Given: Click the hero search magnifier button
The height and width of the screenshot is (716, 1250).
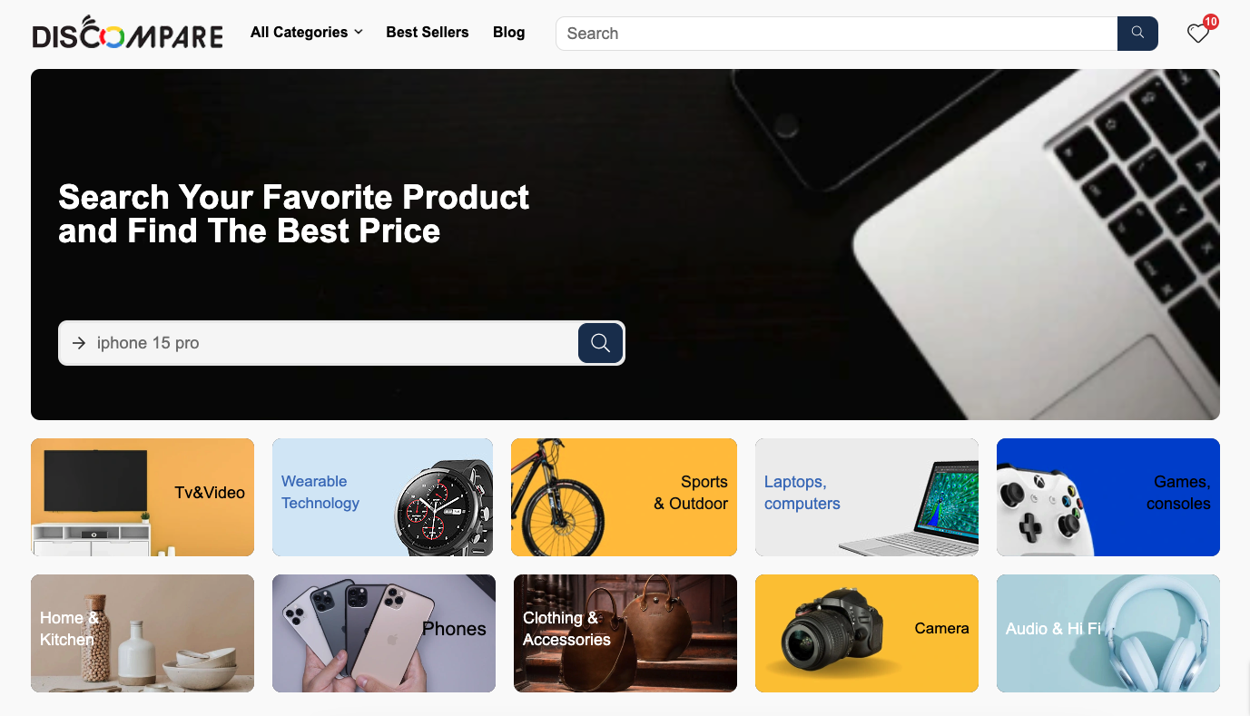Looking at the screenshot, I should 600,343.
